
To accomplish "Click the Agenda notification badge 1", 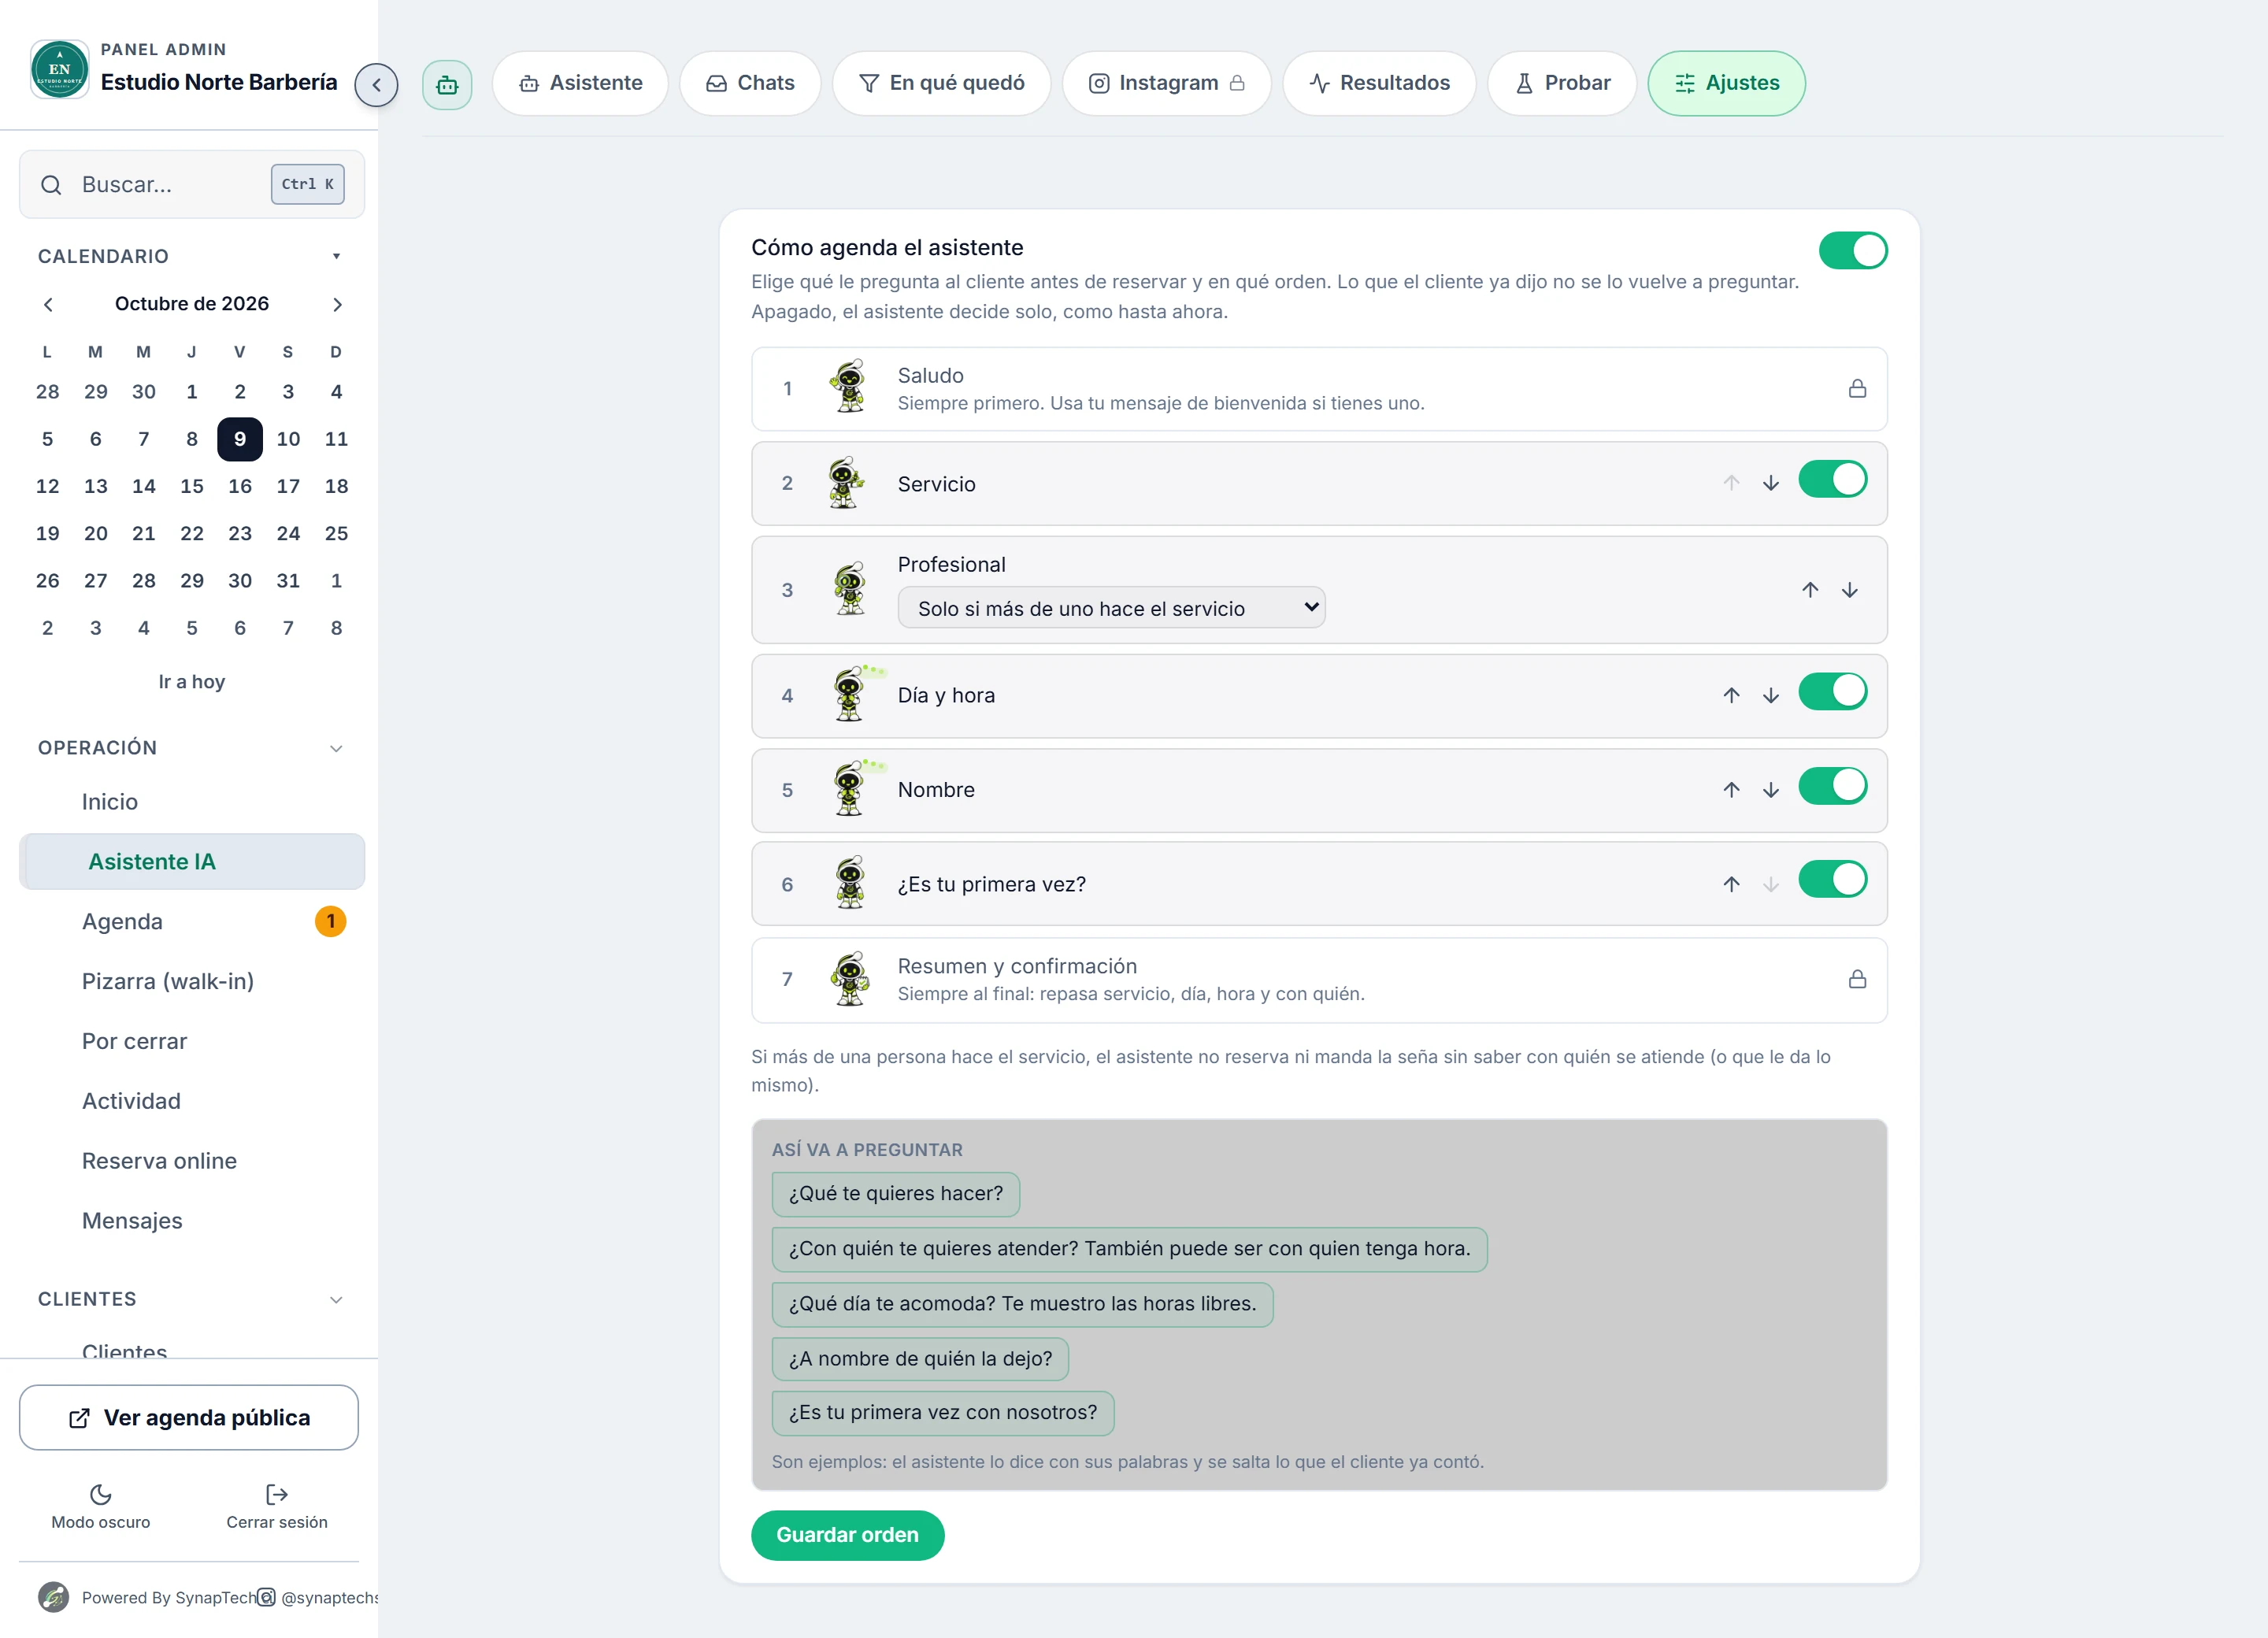I will (331, 922).
